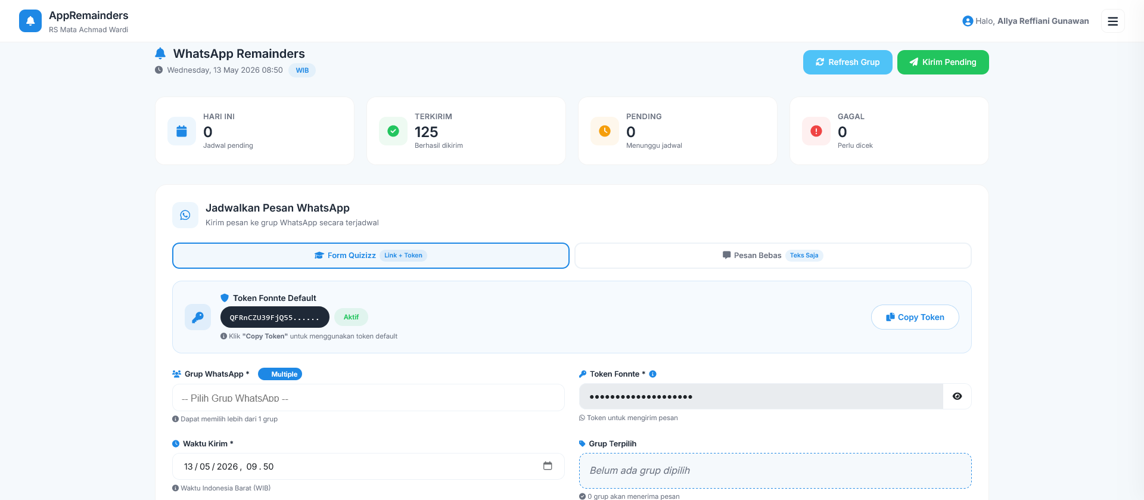
Task: Switch to the Form Quizizz tab
Action: [x=371, y=256]
